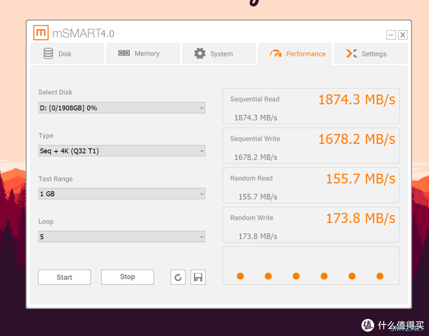Click the Memory tab RAM icon
429x336 pixels.
point(124,53)
